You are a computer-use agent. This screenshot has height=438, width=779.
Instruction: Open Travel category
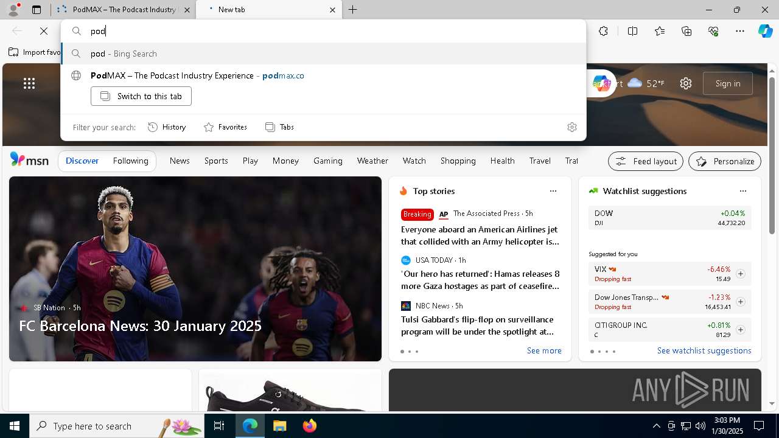click(x=540, y=161)
